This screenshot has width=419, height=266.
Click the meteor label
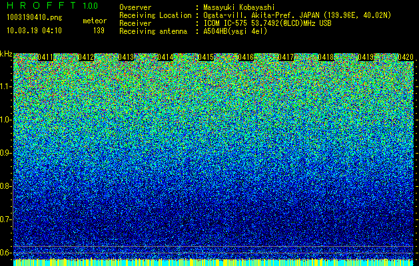click(x=95, y=21)
